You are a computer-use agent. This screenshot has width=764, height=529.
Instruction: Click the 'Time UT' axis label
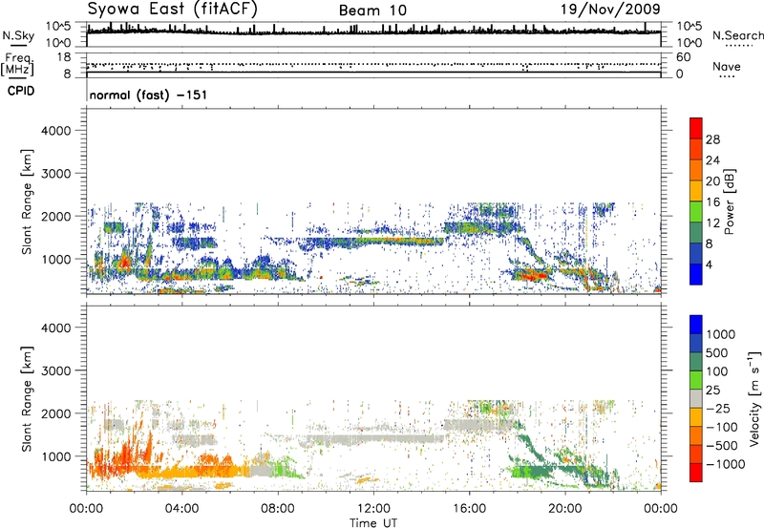coord(373,522)
